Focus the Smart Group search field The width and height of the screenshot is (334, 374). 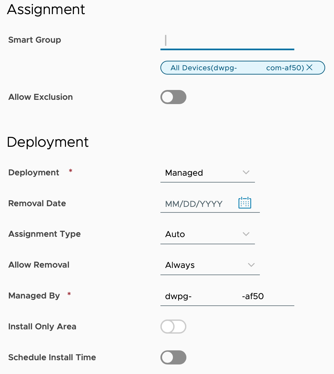[x=227, y=40]
